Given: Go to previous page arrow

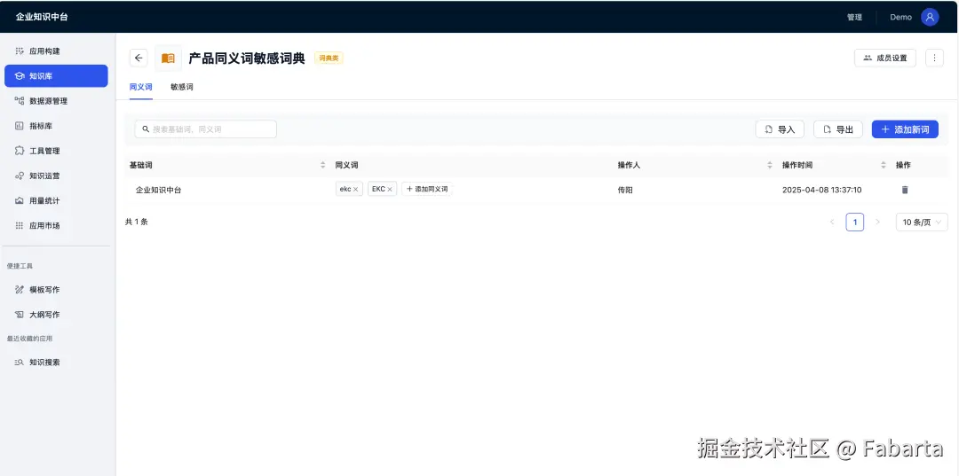Looking at the screenshot, I should pyautogui.click(x=832, y=222).
